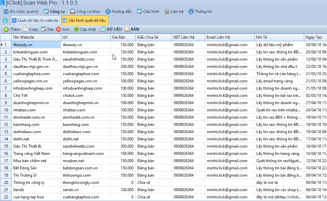
Task: Select dauthau.mpi.gov.vn in Tên Website column
Action: [x=36, y=67]
